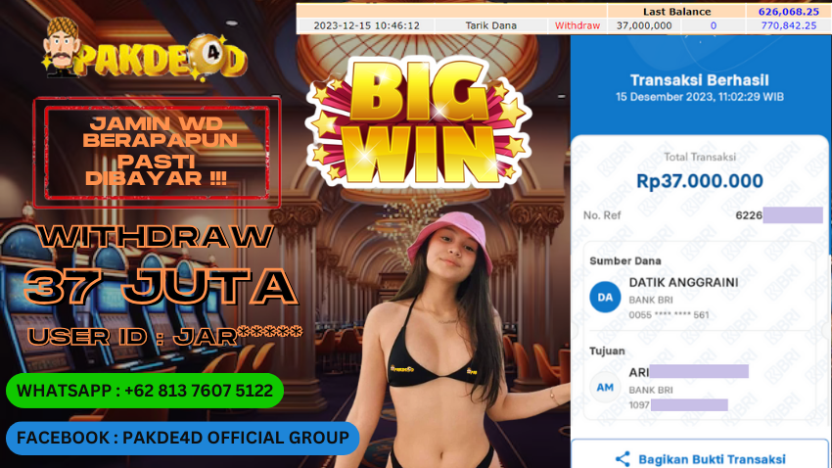
Task: Click the red Withdraw status text
Action: coord(578,25)
